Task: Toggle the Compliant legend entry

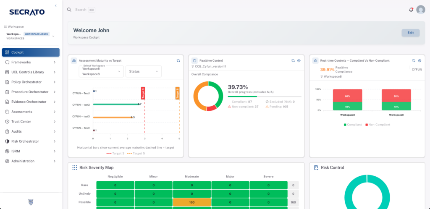Action: point(353,124)
